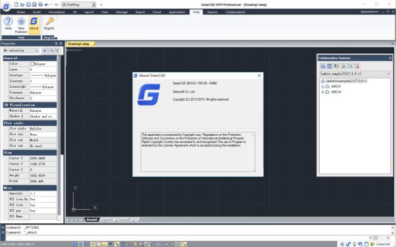Click the check-in green arrow document icon
This screenshot has height=247, width=396.
point(350,66)
